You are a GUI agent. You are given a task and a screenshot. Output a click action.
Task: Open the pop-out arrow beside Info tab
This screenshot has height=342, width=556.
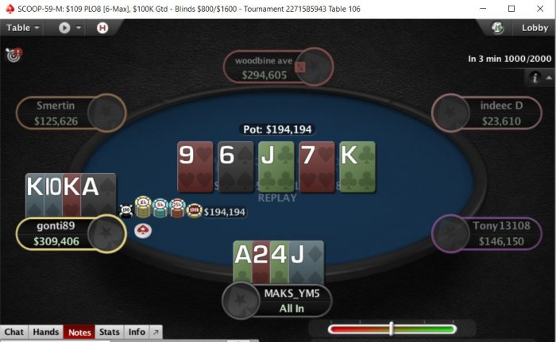click(156, 332)
